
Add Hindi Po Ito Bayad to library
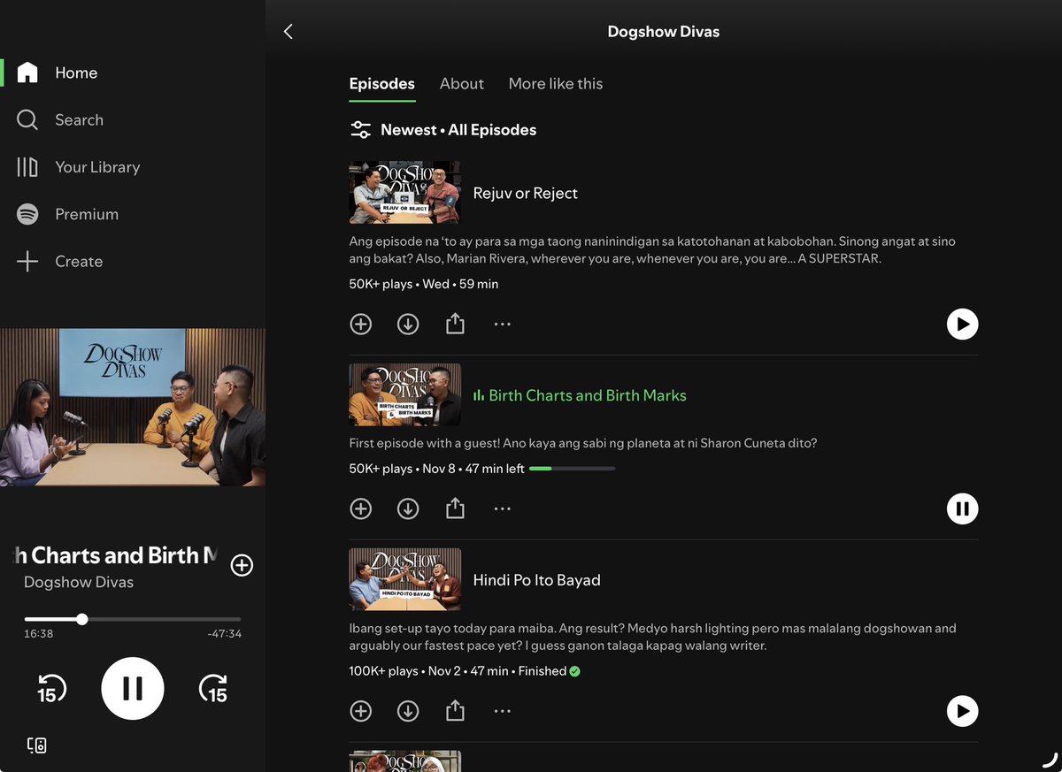click(x=360, y=711)
